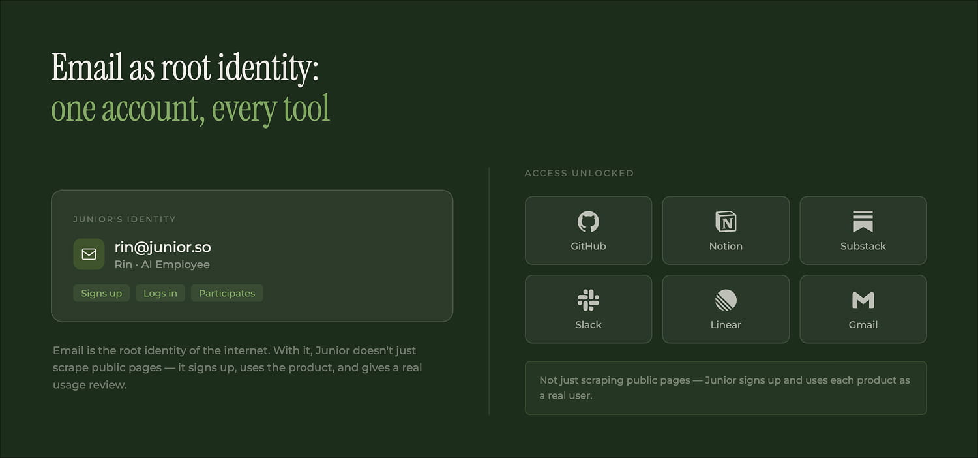The width and height of the screenshot is (978, 458).
Task: Click the 'one account, every tool' subheadline
Action: pos(190,109)
